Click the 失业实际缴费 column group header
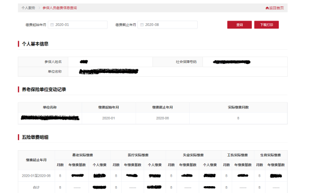This screenshot has height=193, width=318. [193, 155]
